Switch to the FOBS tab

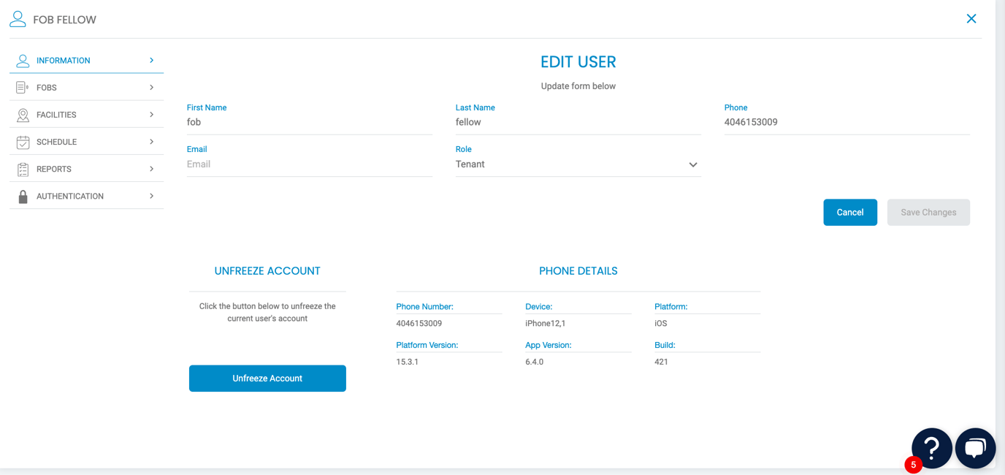(86, 88)
